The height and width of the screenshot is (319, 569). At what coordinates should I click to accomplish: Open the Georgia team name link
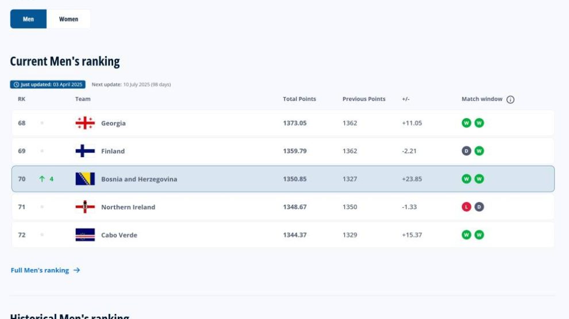tap(113, 123)
